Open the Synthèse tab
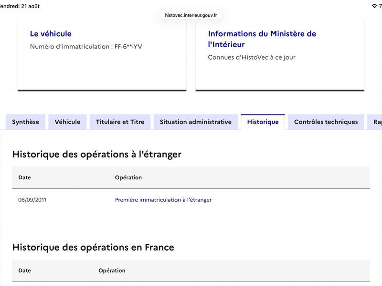Screen dimensions: 382x286 (26, 122)
